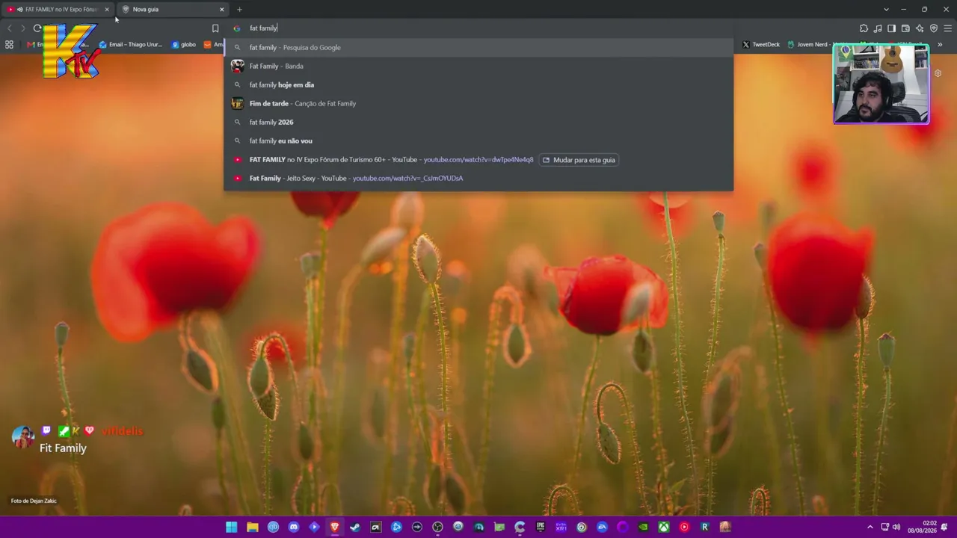Open 'Fat Family - Jeito Sexy' YouTube suggestion

point(478,179)
